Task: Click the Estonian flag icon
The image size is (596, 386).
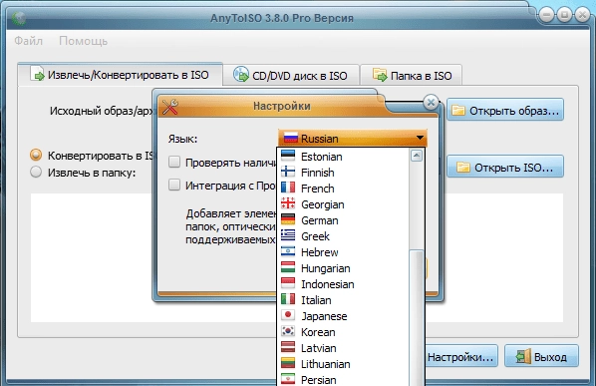Action: (288, 156)
